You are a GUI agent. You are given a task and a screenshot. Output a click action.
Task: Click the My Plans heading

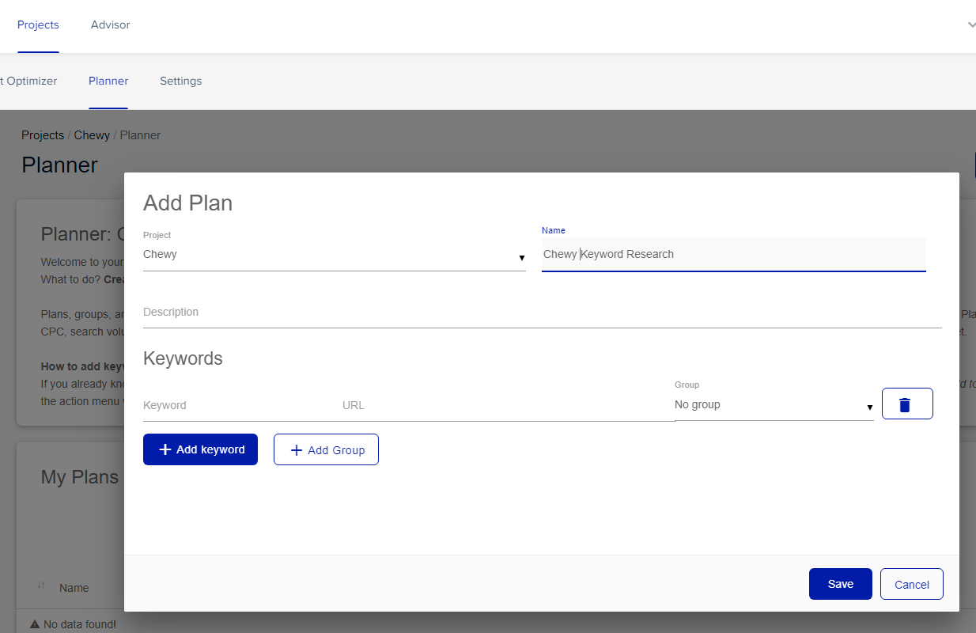(x=80, y=477)
